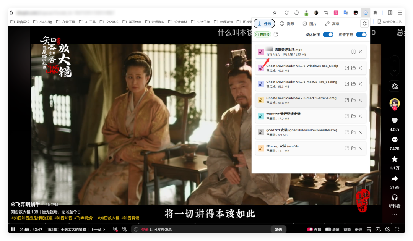Unmute the video volume icon
413x241 pixels.
(x=387, y=230)
